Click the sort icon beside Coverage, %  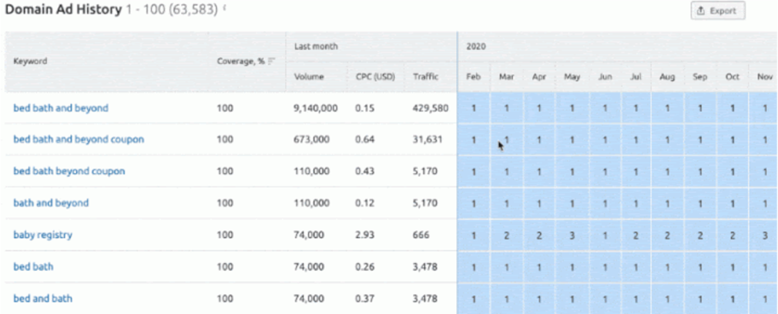click(271, 62)
